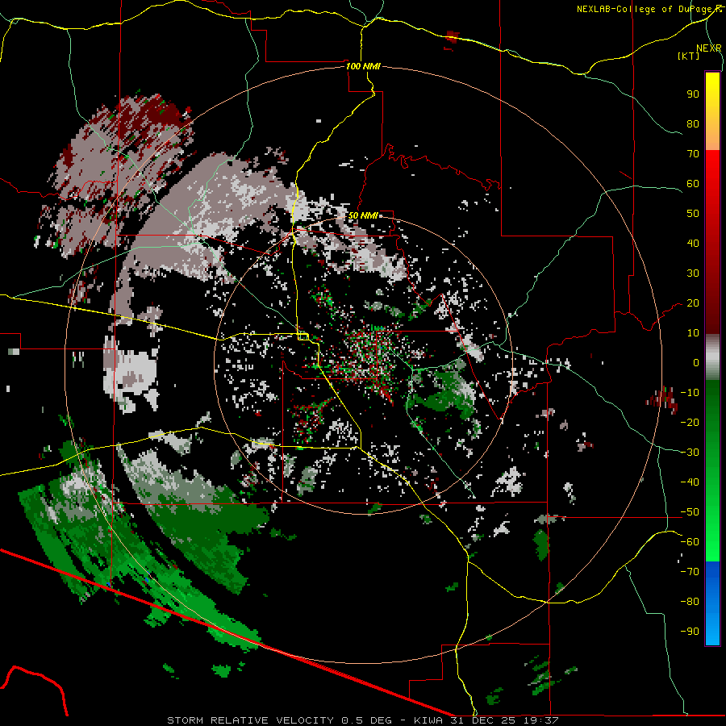The width and height of the screenshot is (726, 726).
Task: Click the -40 knot scale label
Action: click(690, 482)
